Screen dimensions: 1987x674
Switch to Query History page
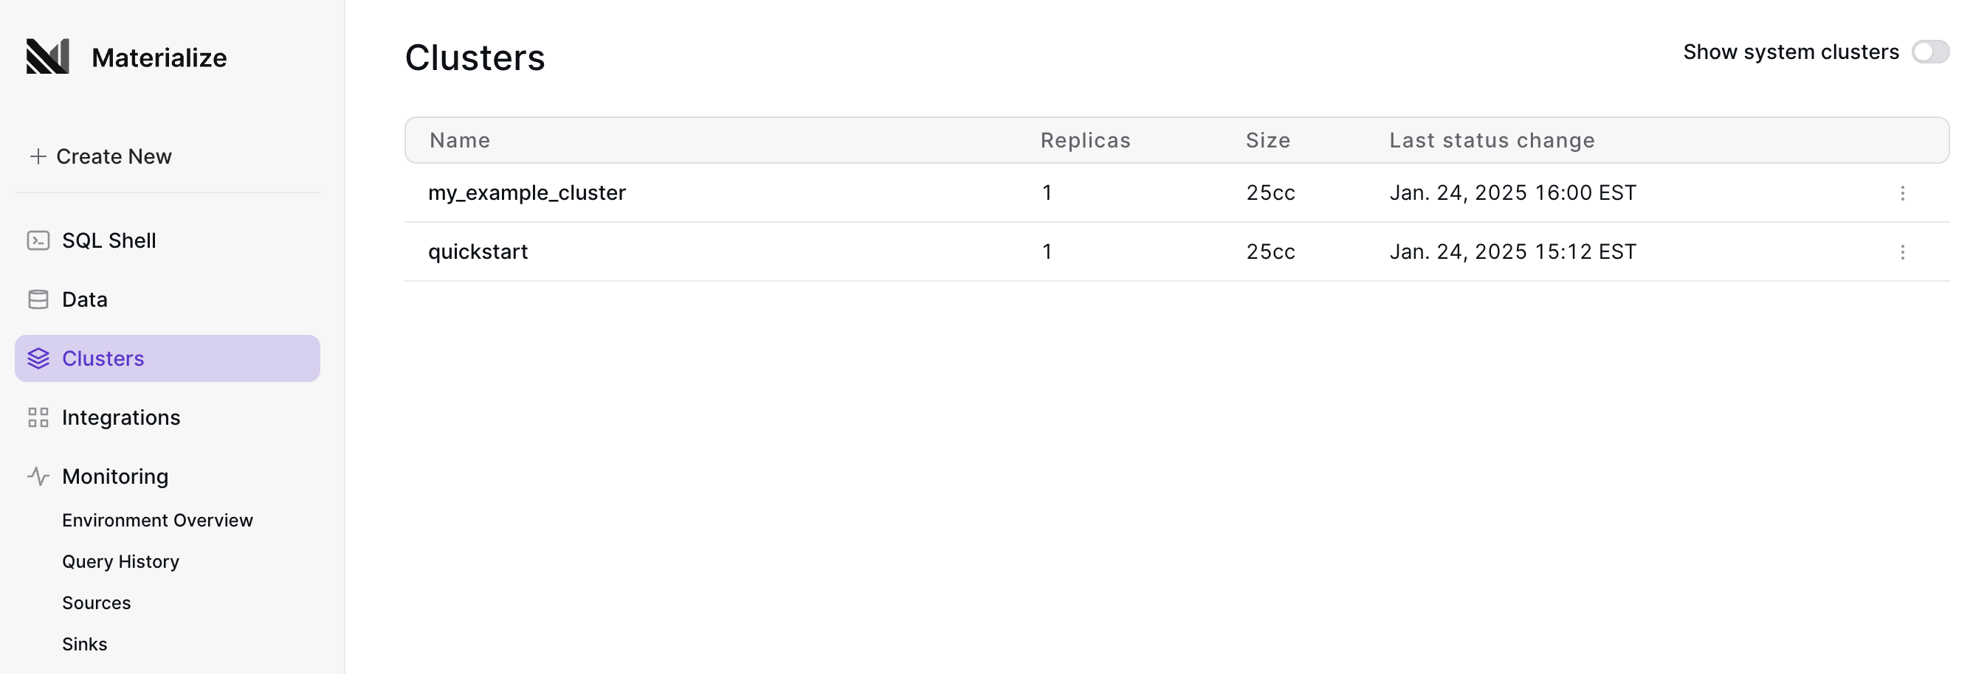[120, 561]
